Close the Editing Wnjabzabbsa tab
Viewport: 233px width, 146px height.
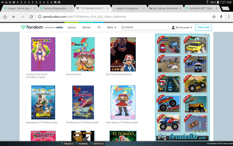pos(71,8)
